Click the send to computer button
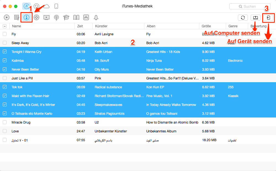 click(255, 18)
